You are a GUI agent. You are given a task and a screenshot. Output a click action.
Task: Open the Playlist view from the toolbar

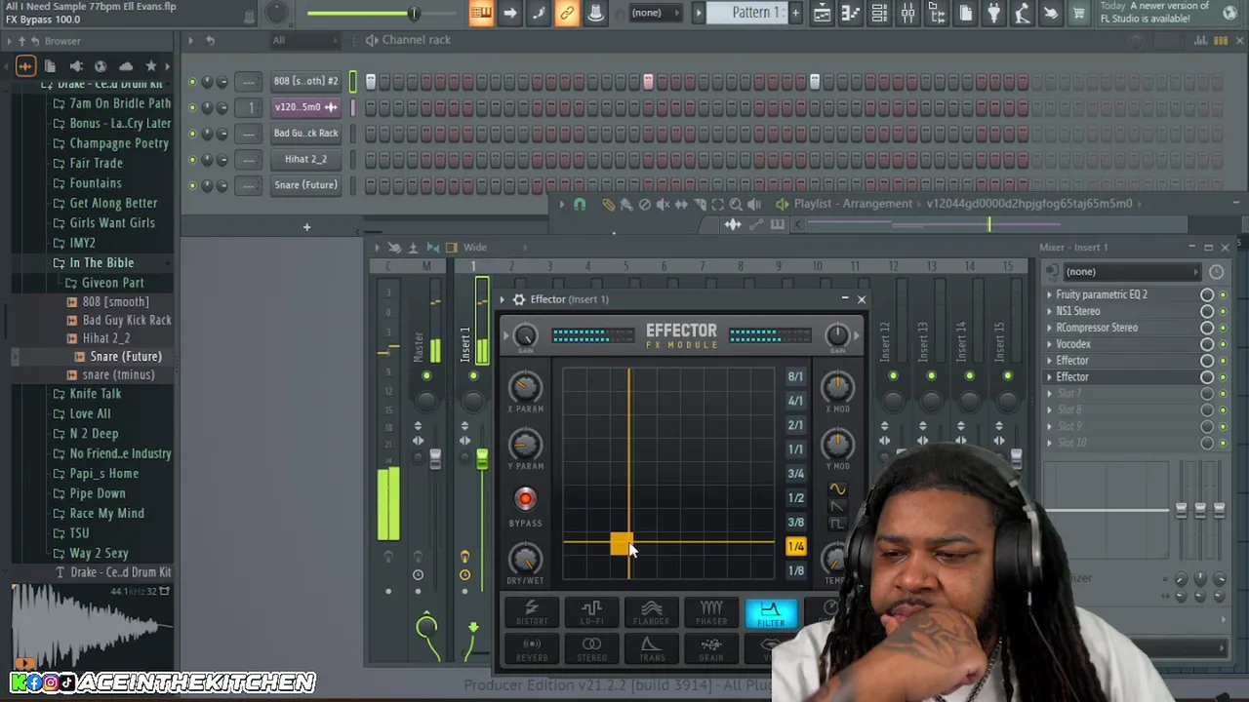[822, 13]
